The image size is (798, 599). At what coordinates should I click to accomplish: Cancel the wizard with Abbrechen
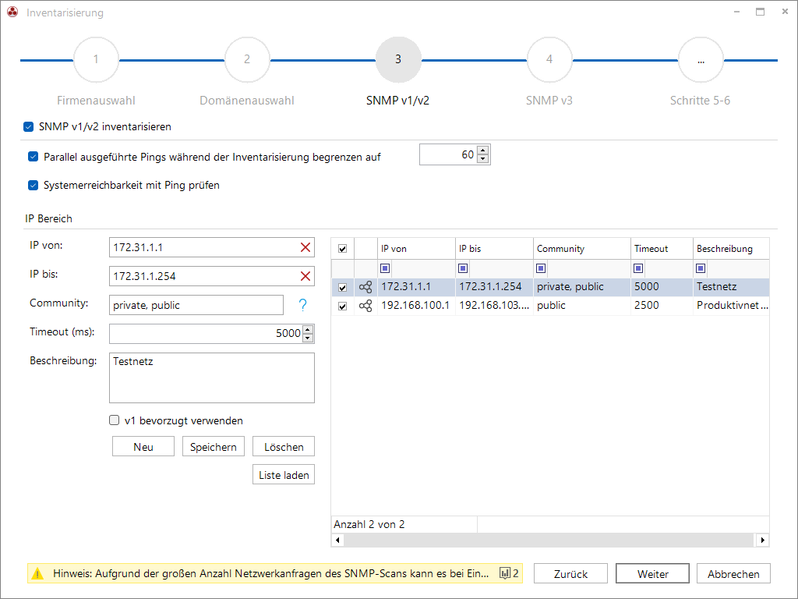point(733,573)
